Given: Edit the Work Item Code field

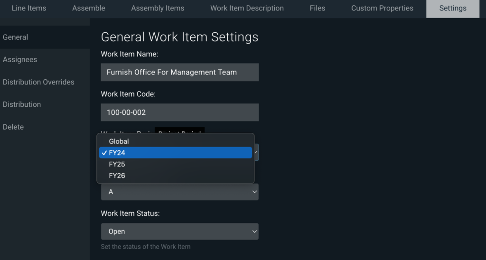Looking at the screenshot, I should point(180,112).
